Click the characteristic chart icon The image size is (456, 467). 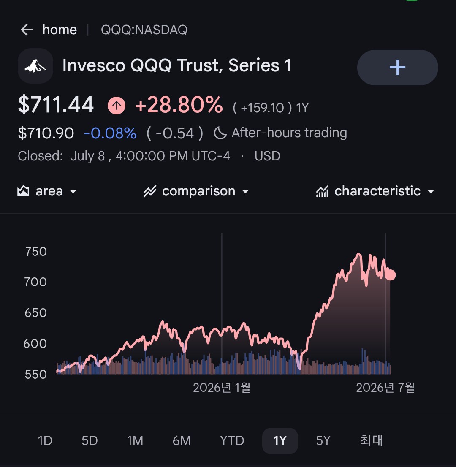(322, 191)
